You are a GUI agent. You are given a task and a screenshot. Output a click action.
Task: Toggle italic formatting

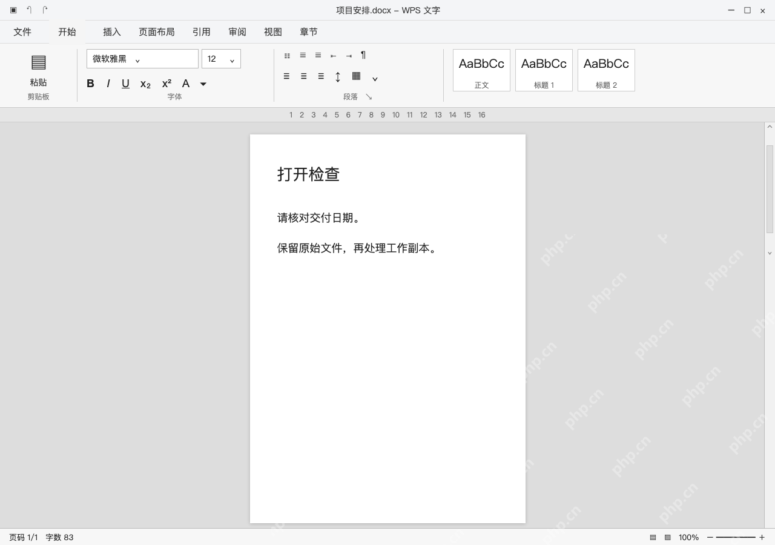pyautogui.click(x=108, y=84)
